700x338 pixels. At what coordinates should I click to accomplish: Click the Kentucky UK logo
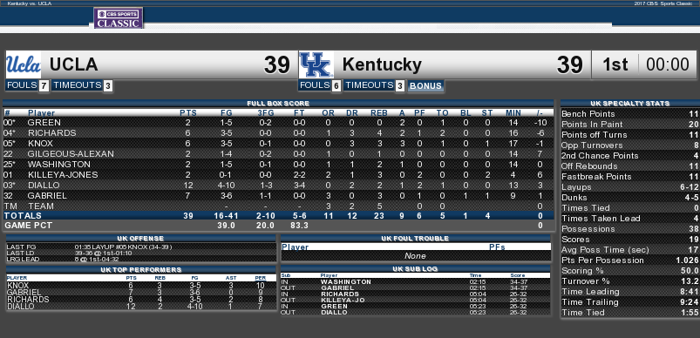point(316,64)
